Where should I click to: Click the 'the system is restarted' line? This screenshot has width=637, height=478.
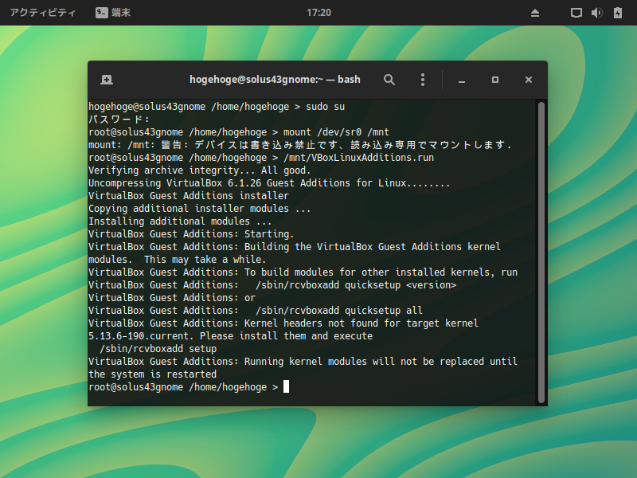pyautogui.click(x=152, y=374)
